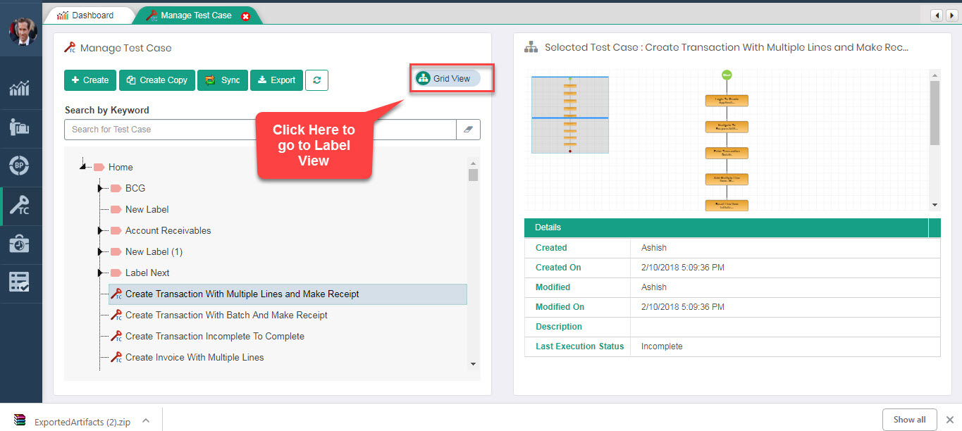Open ExportedArtifacts (2).zip download item

82,422
